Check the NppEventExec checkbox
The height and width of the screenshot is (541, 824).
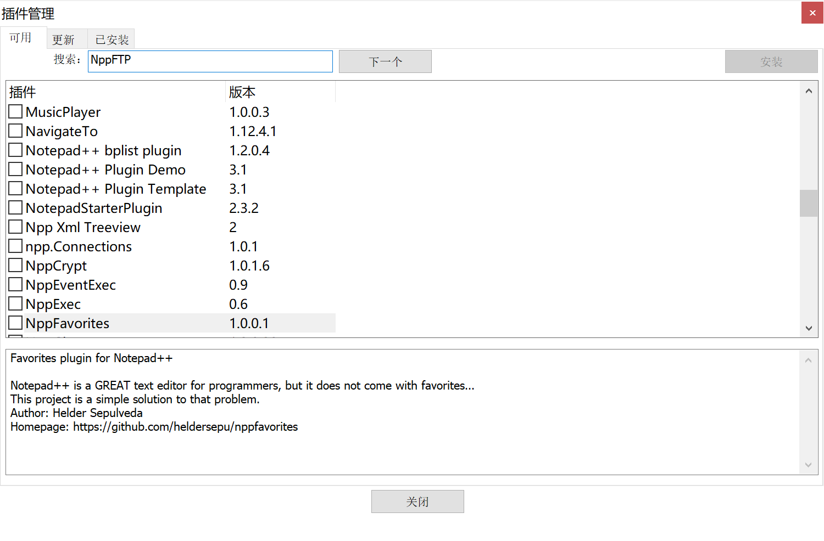click(x=15, y=285)
